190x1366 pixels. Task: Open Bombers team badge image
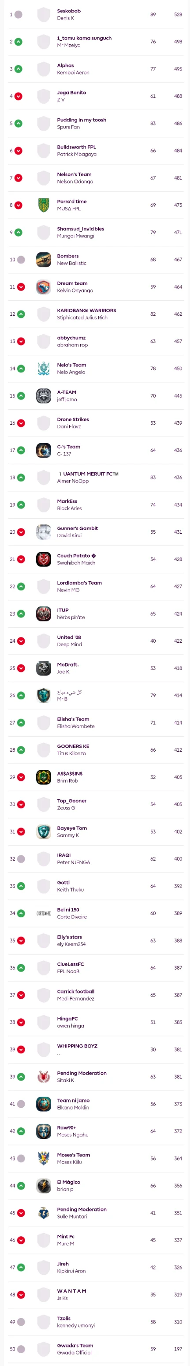coord(44,259)
